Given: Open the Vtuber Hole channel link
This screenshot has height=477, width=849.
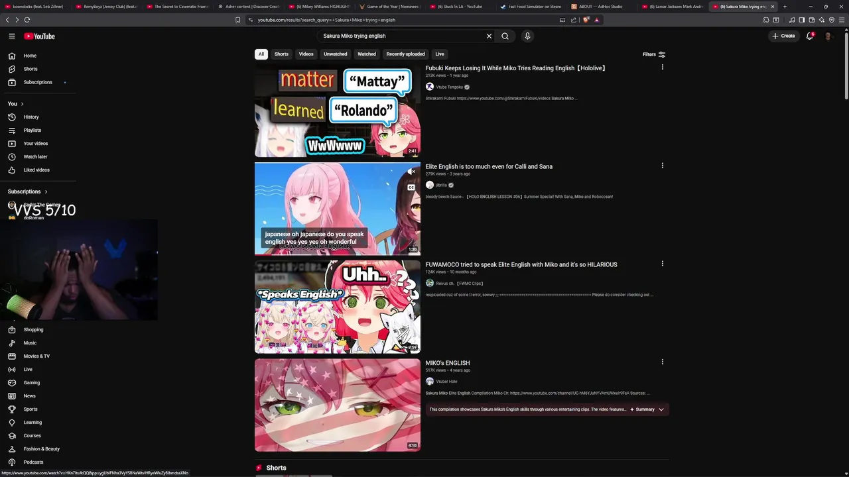Looking at the screenshot, I should 446,382.
